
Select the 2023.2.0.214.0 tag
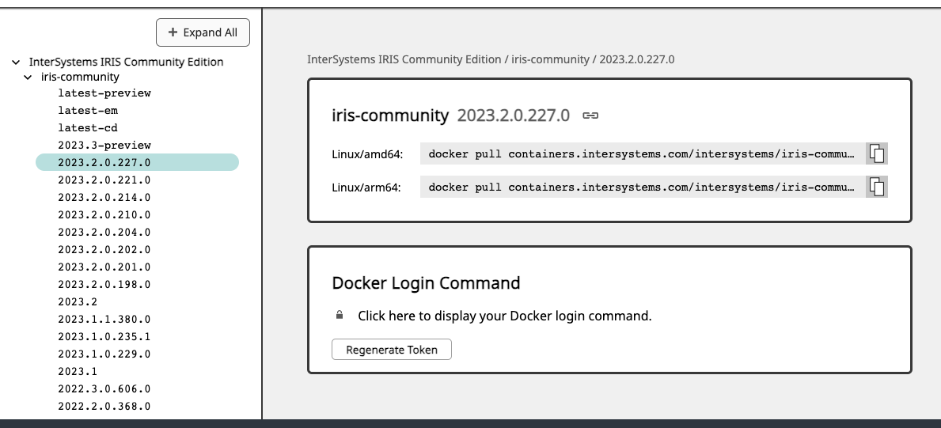104,198
